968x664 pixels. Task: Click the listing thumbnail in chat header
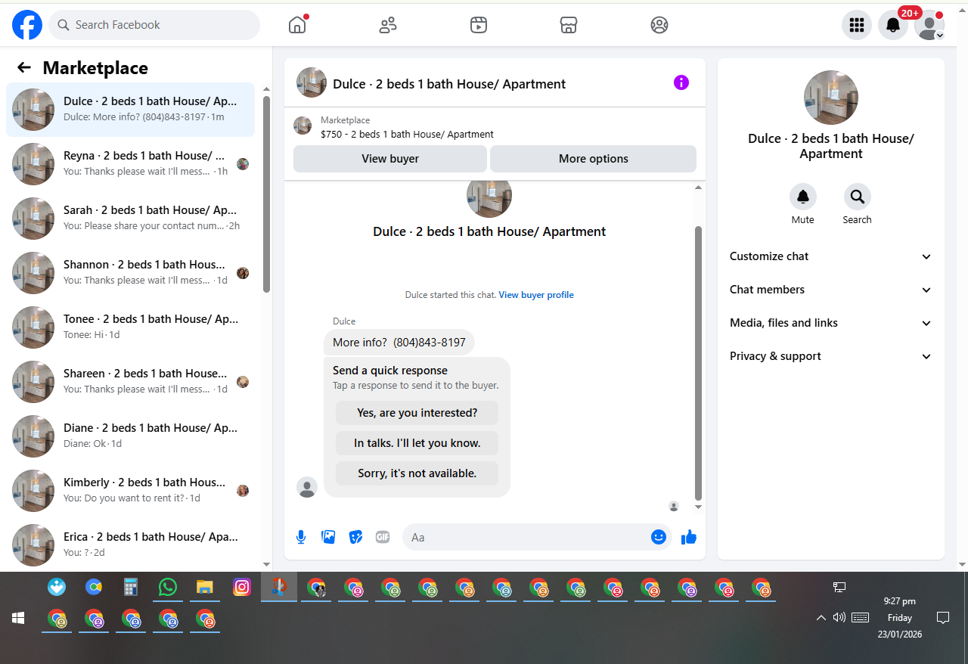312,82
